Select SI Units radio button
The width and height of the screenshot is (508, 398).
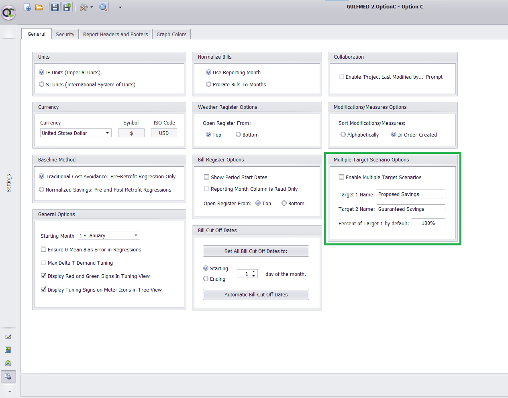[42, 84]
